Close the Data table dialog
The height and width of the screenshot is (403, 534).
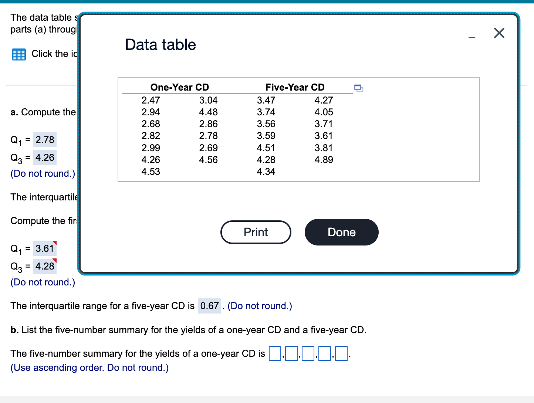click(x=499, y=33)
